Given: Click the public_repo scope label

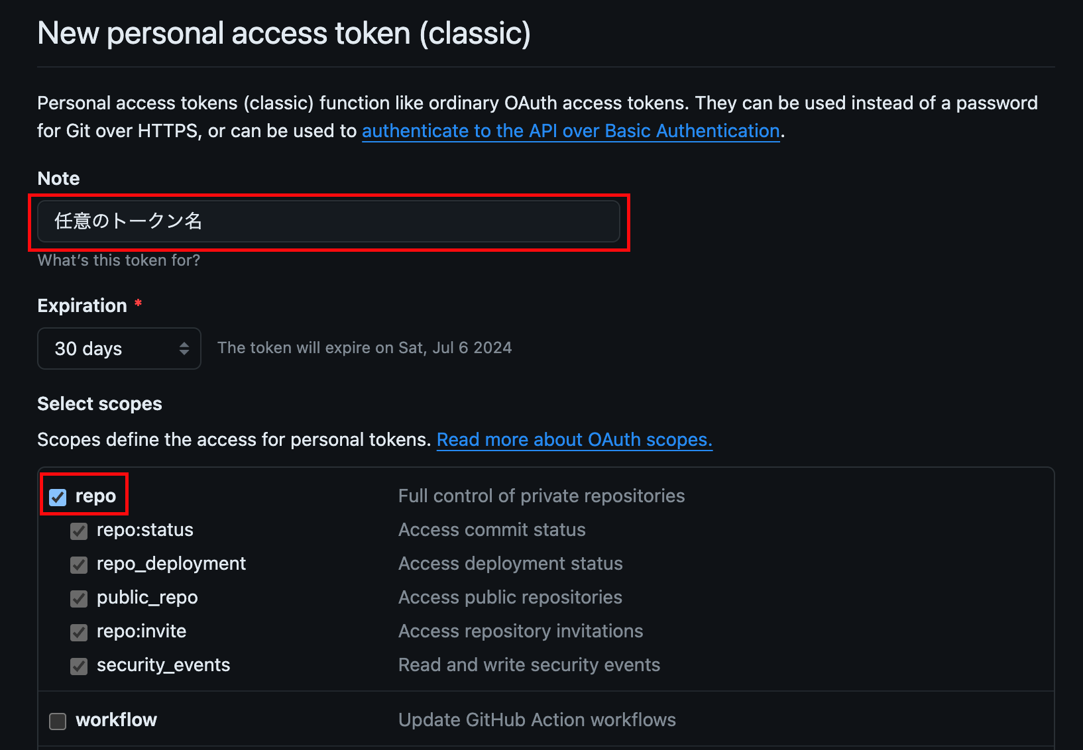Looking at the screenshot, I should click(x=147, y=598).
